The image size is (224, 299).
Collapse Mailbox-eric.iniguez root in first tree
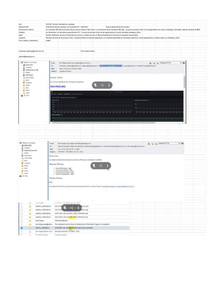click(20, 62)
